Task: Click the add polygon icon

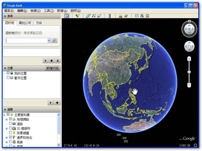Action: (x=88, y=16)
